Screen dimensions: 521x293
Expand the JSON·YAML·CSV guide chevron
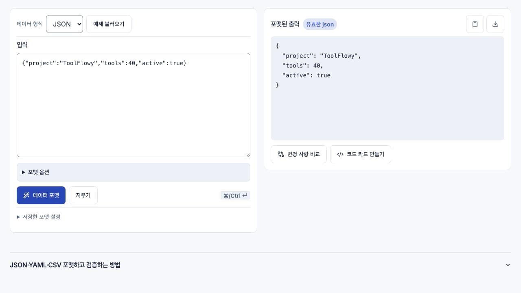(x=508, y=265)
